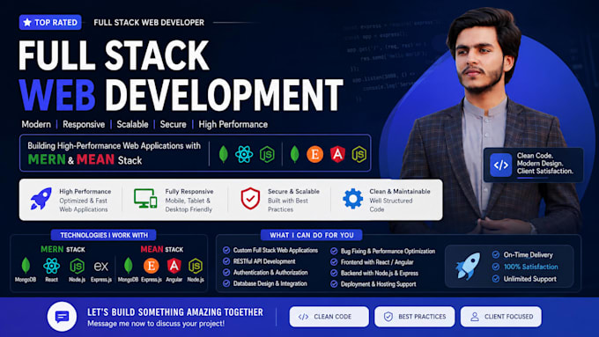Image resolution: width=599 pixels, height=337 pixels.
Task: Click the red Angular shield in the top stack banner
Action: (x=337, y=154)
